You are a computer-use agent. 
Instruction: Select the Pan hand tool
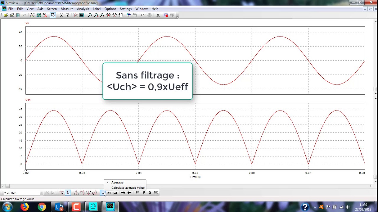(x=121, y=15)
